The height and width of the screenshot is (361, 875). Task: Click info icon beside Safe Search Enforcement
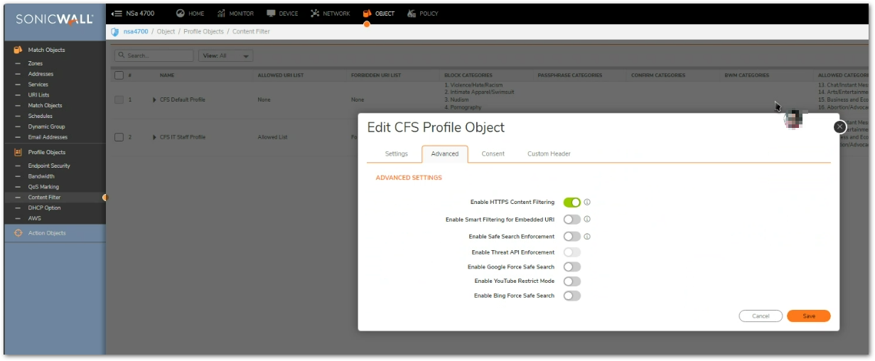[x=588, y=237]
